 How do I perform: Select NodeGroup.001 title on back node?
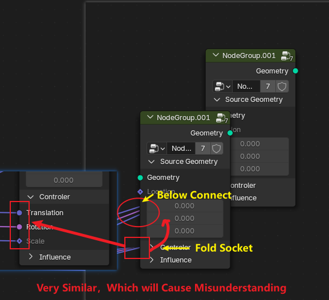tap(249, 56)
